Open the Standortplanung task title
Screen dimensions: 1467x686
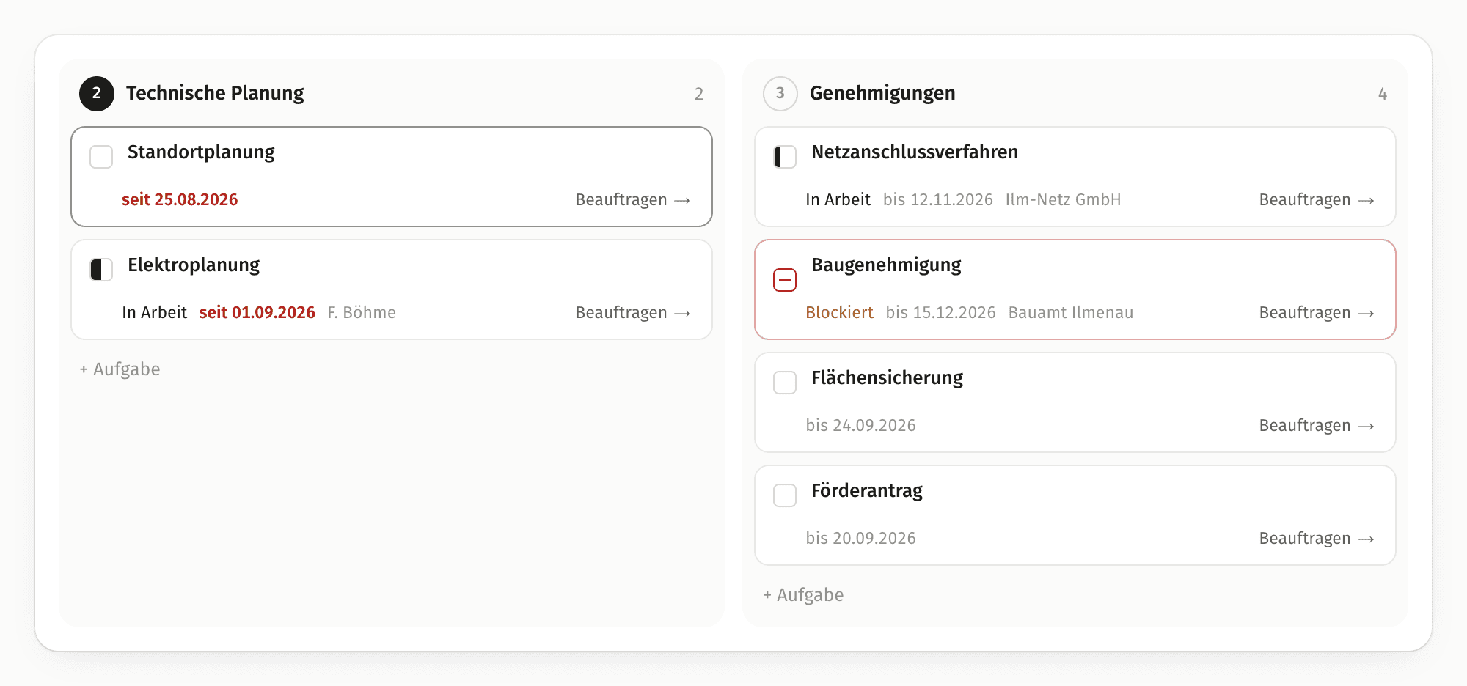[201, 152]
